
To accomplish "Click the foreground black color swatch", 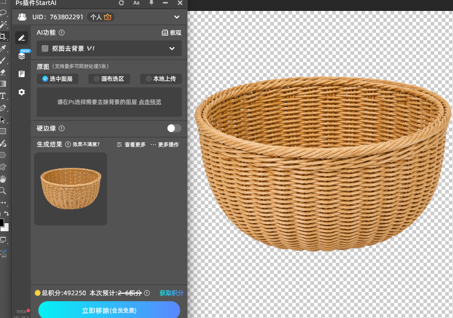I will click(x=1, y=222).
